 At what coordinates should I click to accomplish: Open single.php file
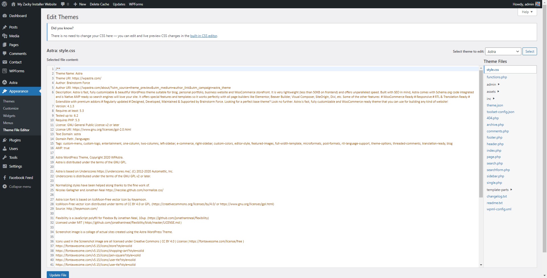coord(494,183)
